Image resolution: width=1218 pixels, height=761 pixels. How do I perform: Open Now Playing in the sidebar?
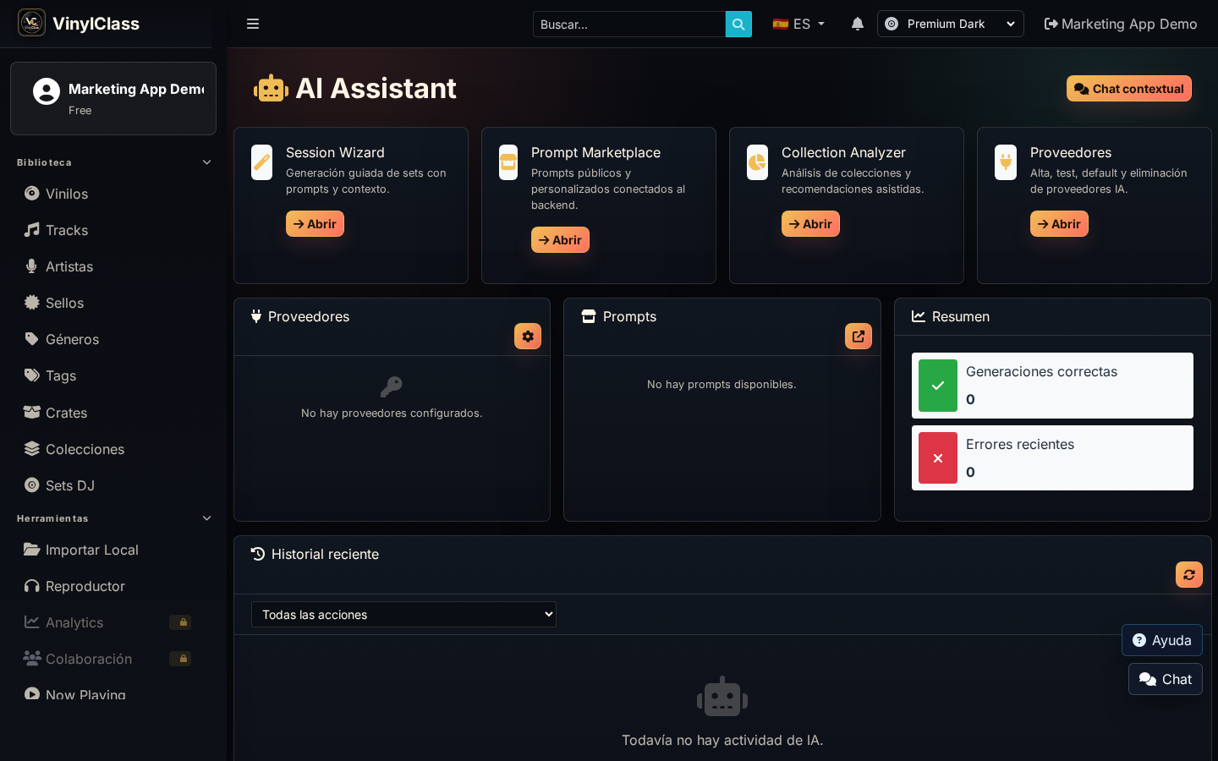113,694
